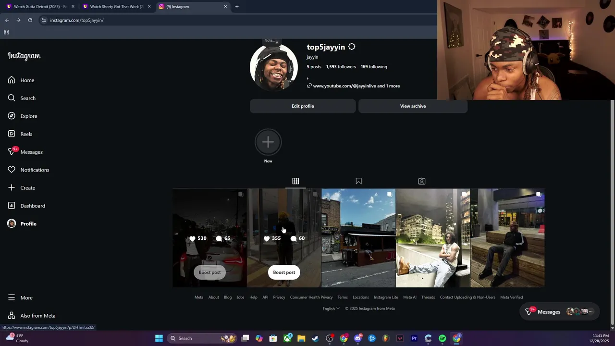Open profile settings gear icon

[352, 47]
